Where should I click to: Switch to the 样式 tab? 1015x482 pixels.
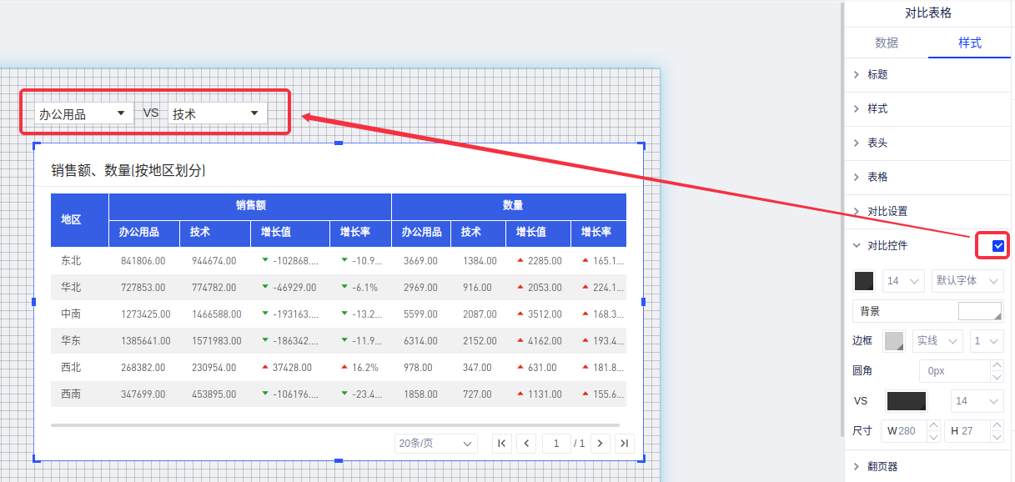tap(969, 43)
